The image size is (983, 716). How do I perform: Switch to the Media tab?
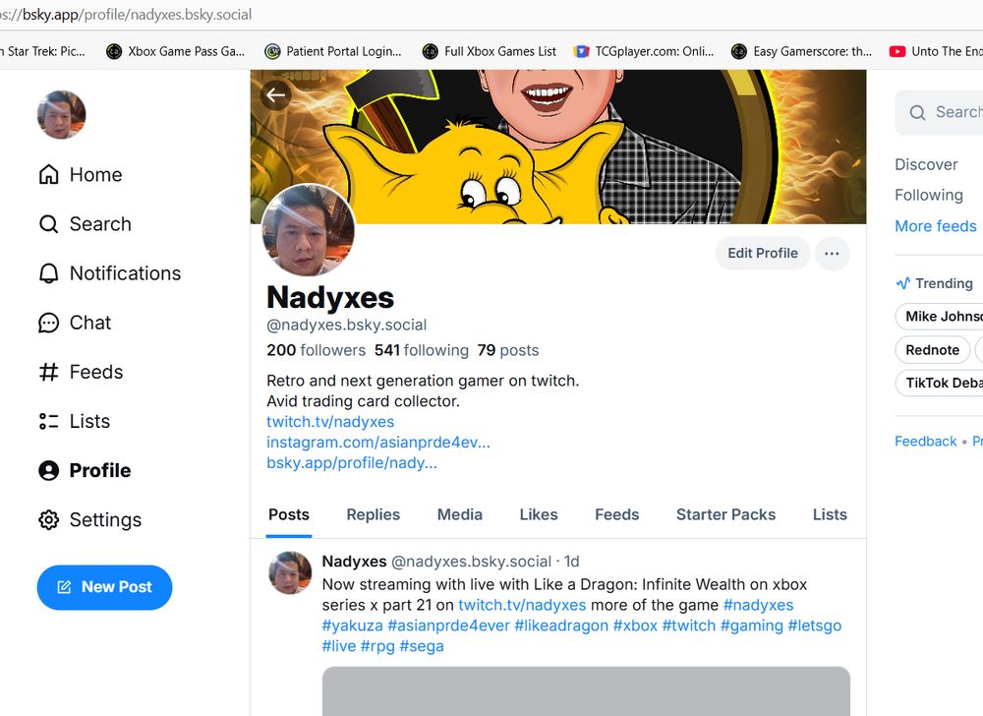coord(459,514)
